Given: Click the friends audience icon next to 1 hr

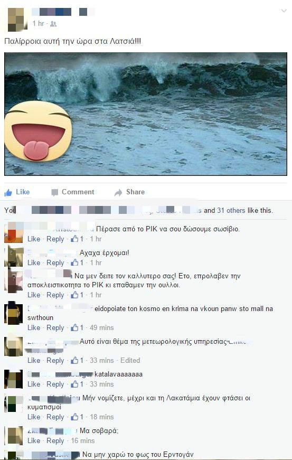Looking at the screenshot, I should [53, 24].
